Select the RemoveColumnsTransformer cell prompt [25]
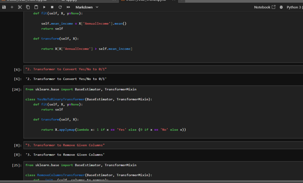 click(17, 165)
